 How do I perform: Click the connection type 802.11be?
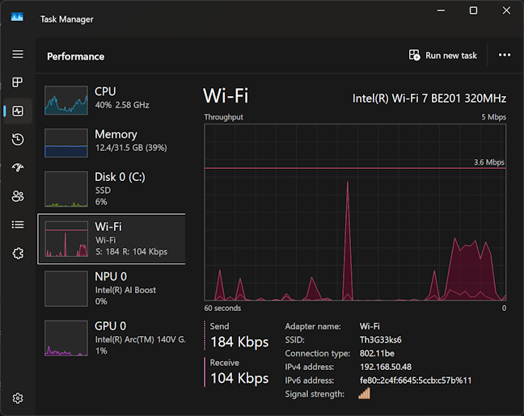tap(377, 353)
